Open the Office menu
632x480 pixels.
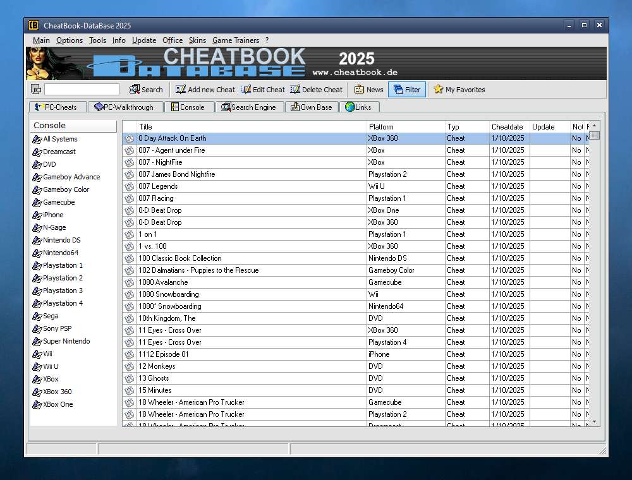tap(173, 40)
